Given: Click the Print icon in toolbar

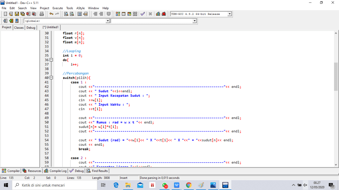Looking at the screenshot, I should coord(42,14).
